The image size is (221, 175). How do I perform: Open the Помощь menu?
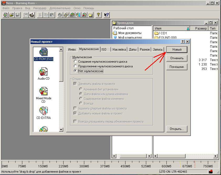pos(89,8)
